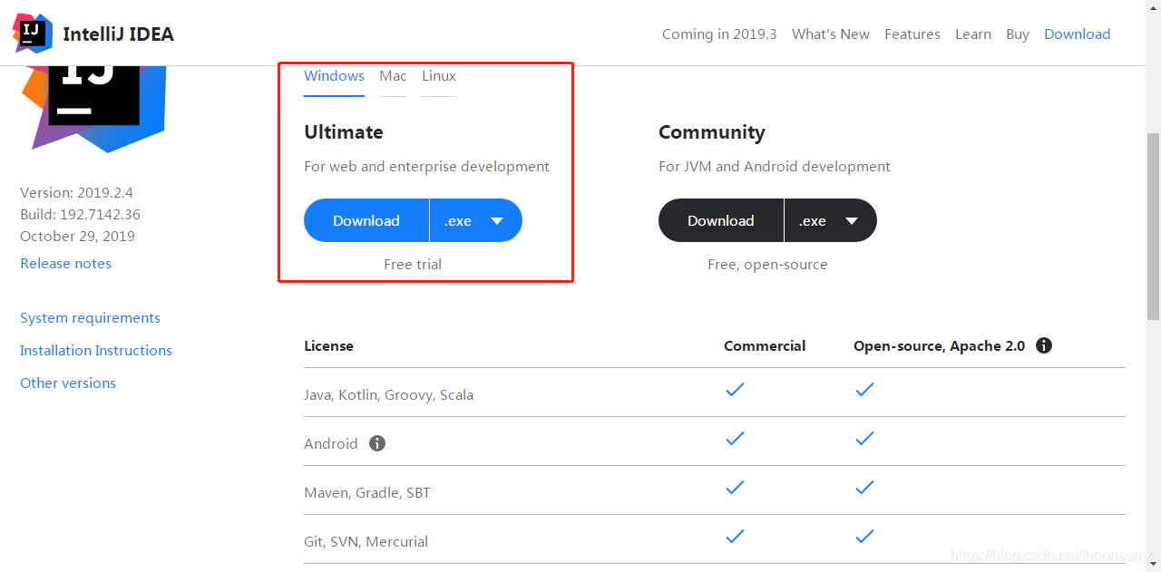1161x572 pixels.
Task: Click Open-source checkmark in Git, SVN row
Action: pyautogui.click(x=864, y=537)
